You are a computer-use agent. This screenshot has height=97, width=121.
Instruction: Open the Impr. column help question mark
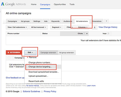pyautogui.click(x=108, y=33)
